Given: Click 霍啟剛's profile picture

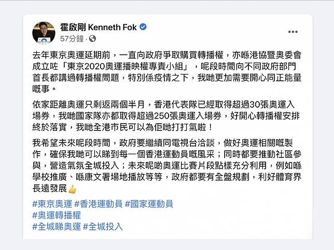Looking at the screenshot, I should pos(44,33).
